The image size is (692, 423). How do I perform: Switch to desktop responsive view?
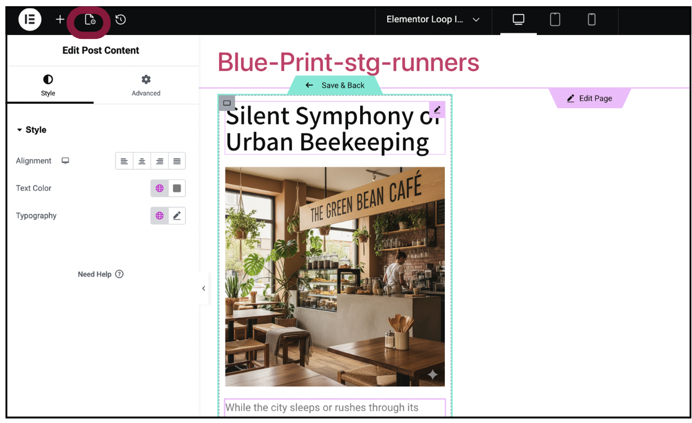518,20
